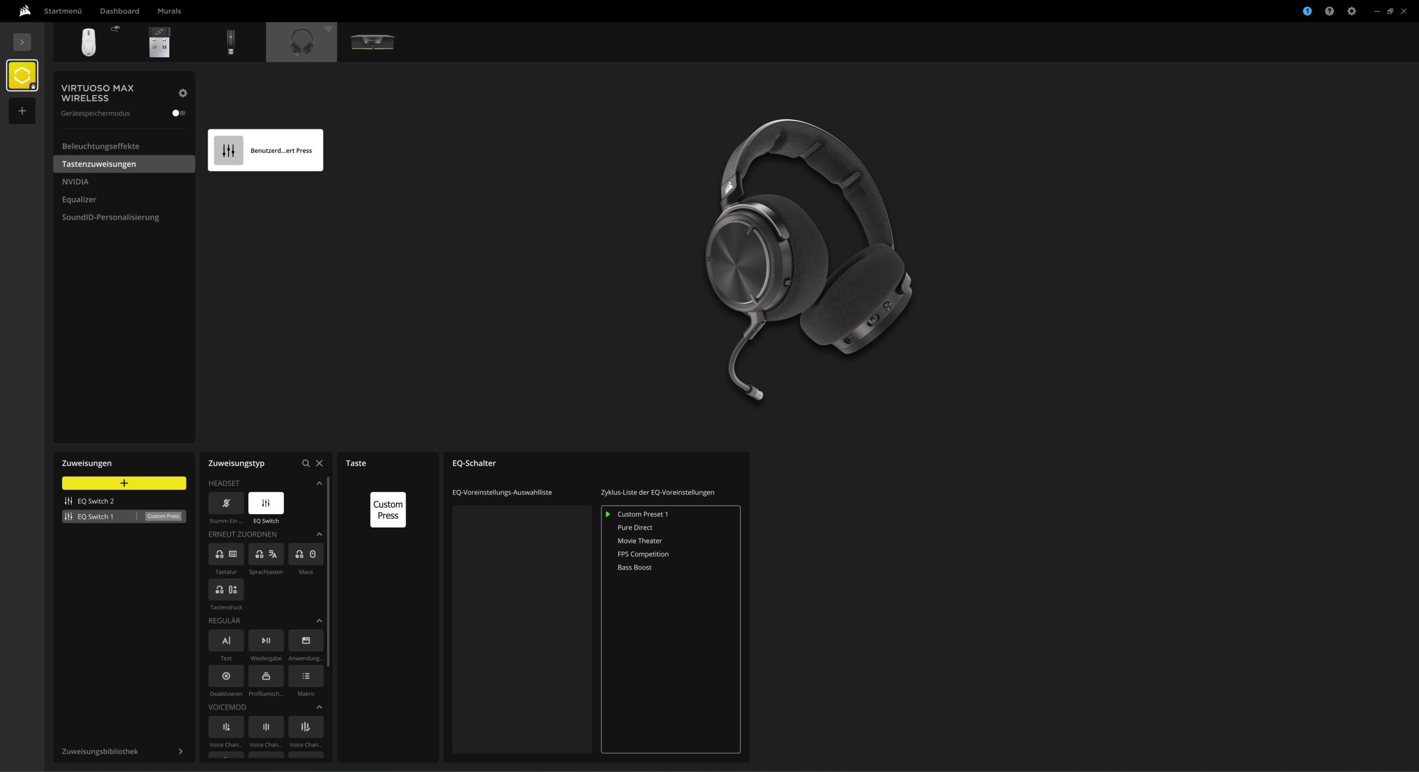Toggle the Gerätespeichermodus switch
Image resolution: width=1419 pixels, height=772 pixels.
[x=178, y=113]
